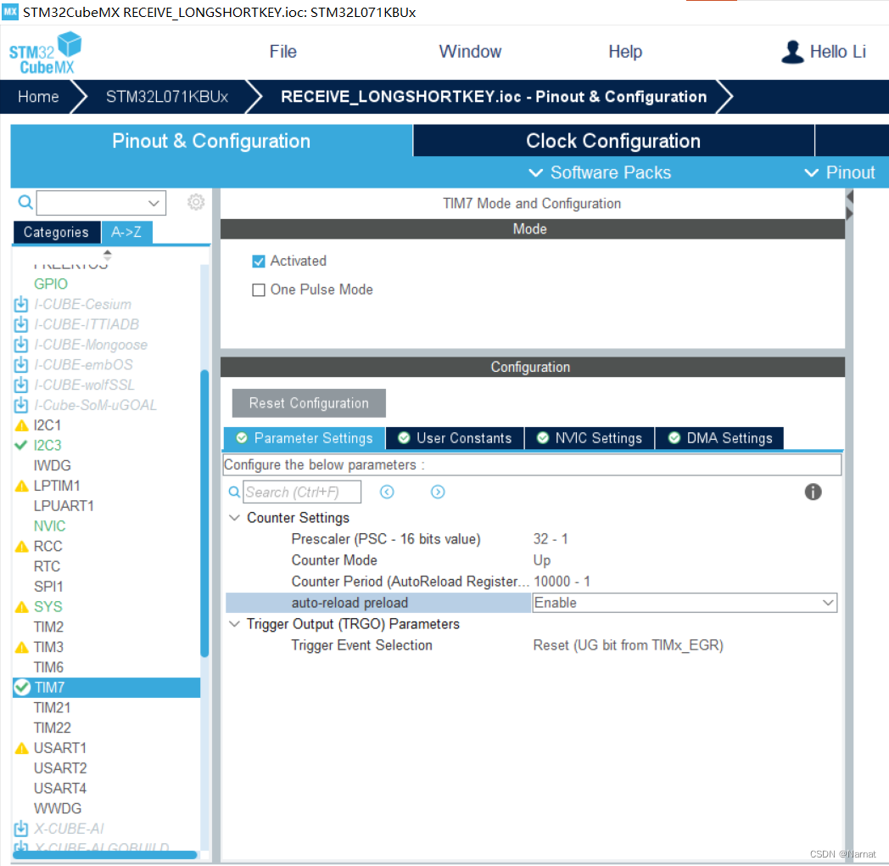Open the Help menu

pyautogui.click(x=625, y=52)
